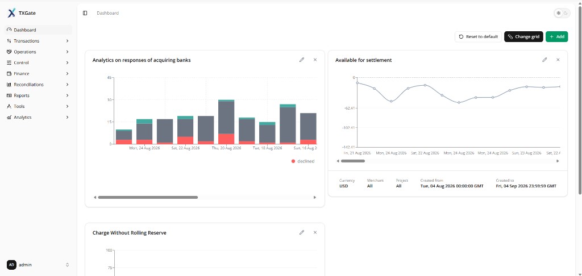Screen dimensions: 582x276
Task: Click the TXGate logo icon
Action: coord(11,13)
